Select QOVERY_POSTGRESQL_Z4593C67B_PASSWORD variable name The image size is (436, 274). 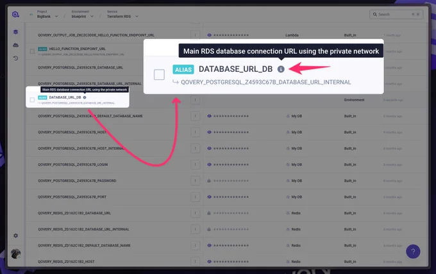pos(77,181)
